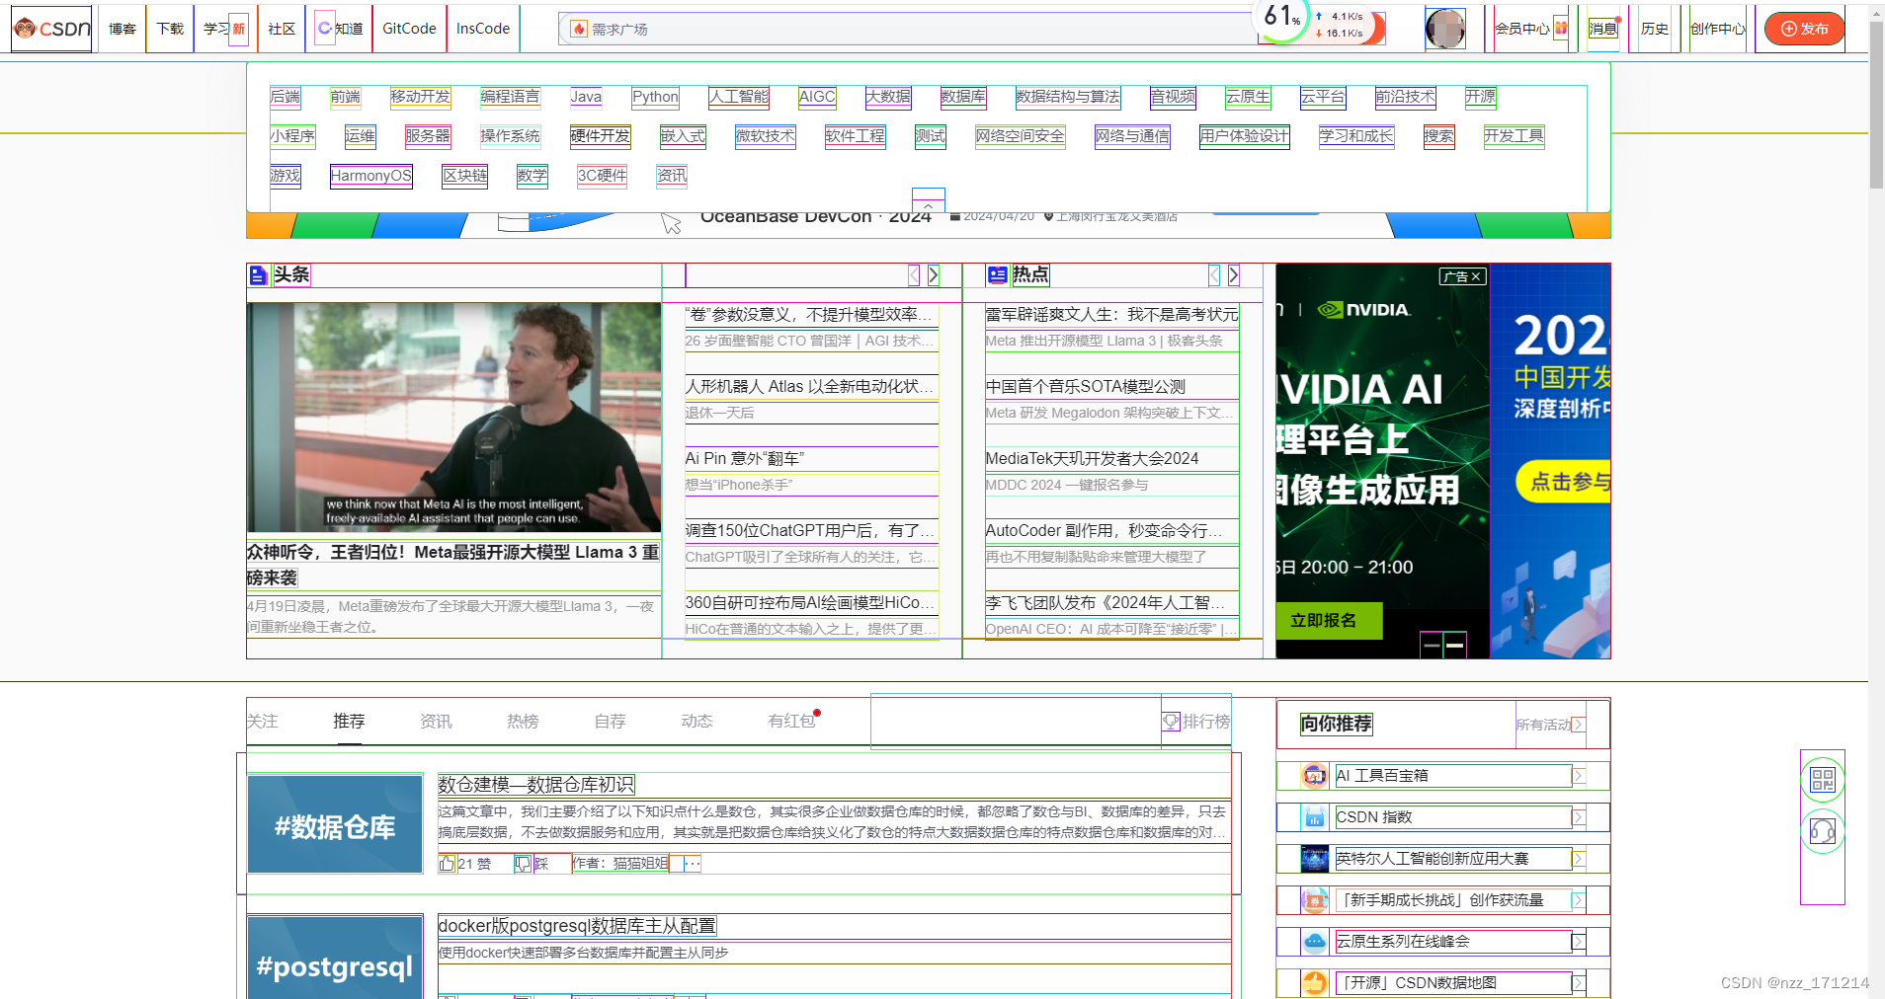
Task: Go to next 热点 page
Action: (1233, 275)
